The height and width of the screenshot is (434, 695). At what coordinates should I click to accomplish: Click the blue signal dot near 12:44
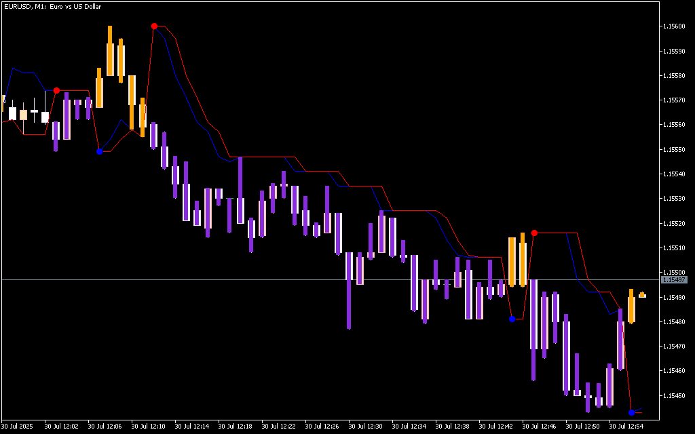click(x=512, y=319)
